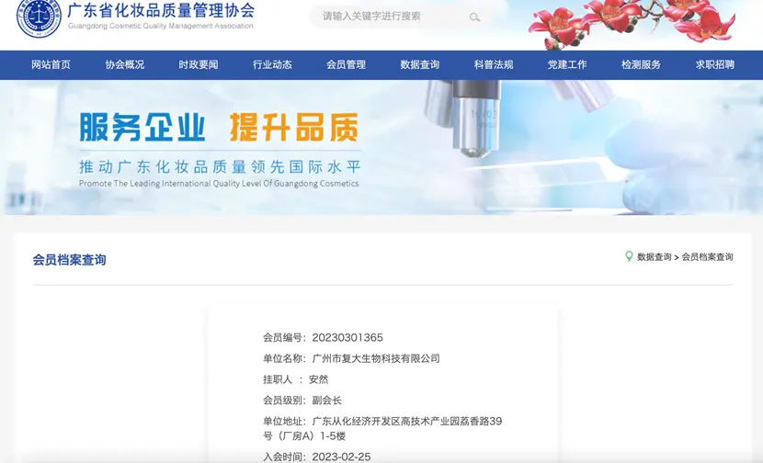This screenshot has height=463, width=763.
Task: Select the 行业动态 nav item
Action: point(272,64)
